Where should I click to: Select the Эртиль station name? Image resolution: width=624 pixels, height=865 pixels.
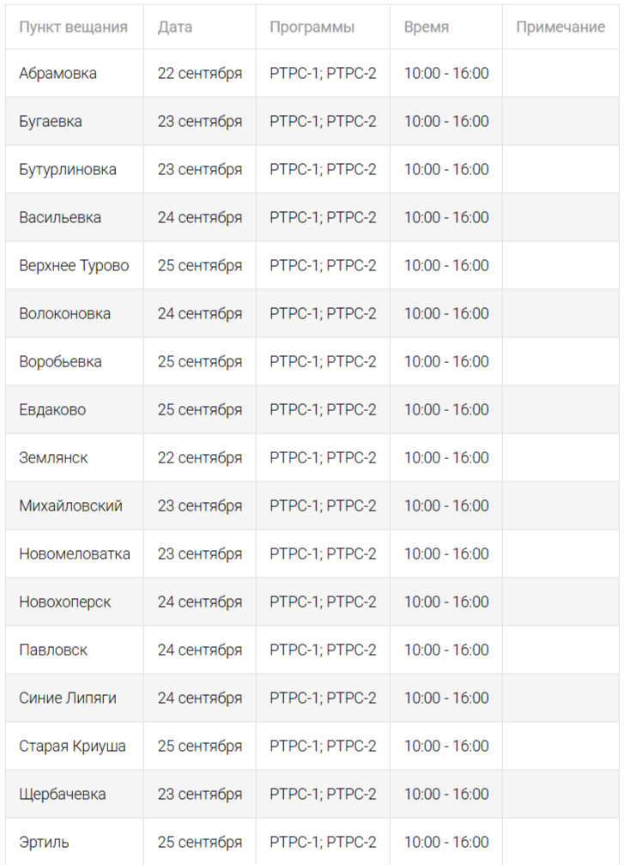tap(44, 842)
